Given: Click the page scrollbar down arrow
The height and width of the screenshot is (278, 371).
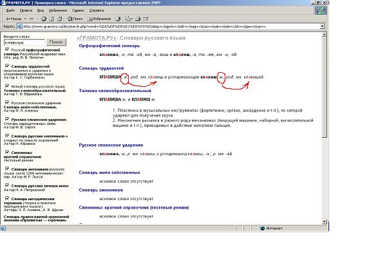Looking at the screenshot, I should (x=325, y=221).
